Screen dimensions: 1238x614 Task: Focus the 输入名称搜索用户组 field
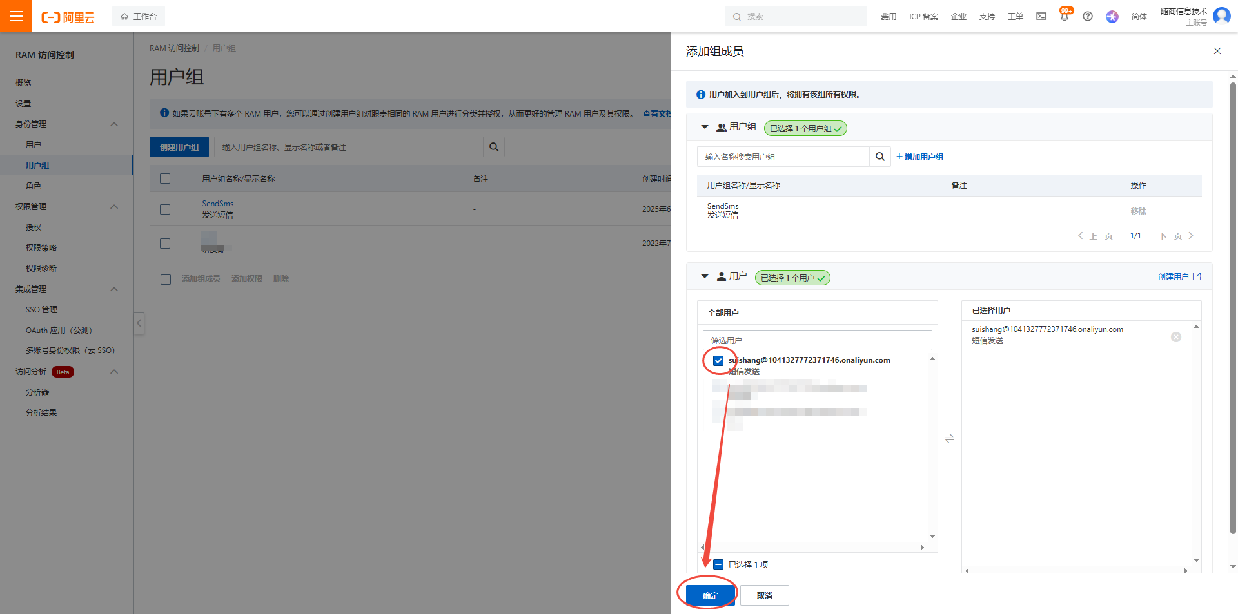pos(783,157)
